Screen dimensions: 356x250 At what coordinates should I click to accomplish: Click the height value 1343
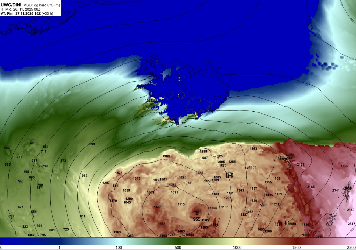(137, 178)
